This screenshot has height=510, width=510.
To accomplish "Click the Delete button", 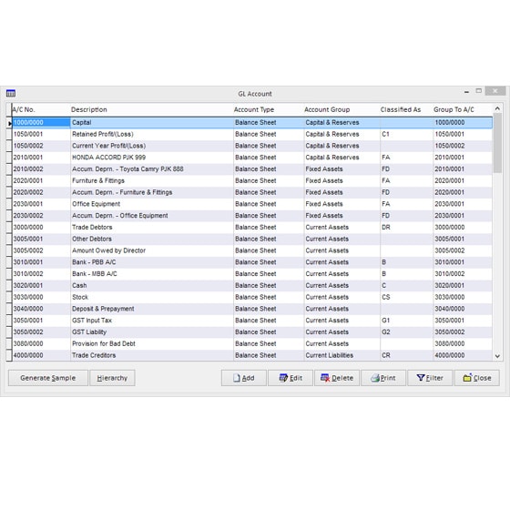I will tap(337, 378).
